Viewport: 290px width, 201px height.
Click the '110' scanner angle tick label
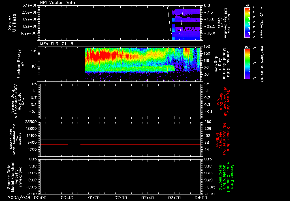tap(207, 60)
